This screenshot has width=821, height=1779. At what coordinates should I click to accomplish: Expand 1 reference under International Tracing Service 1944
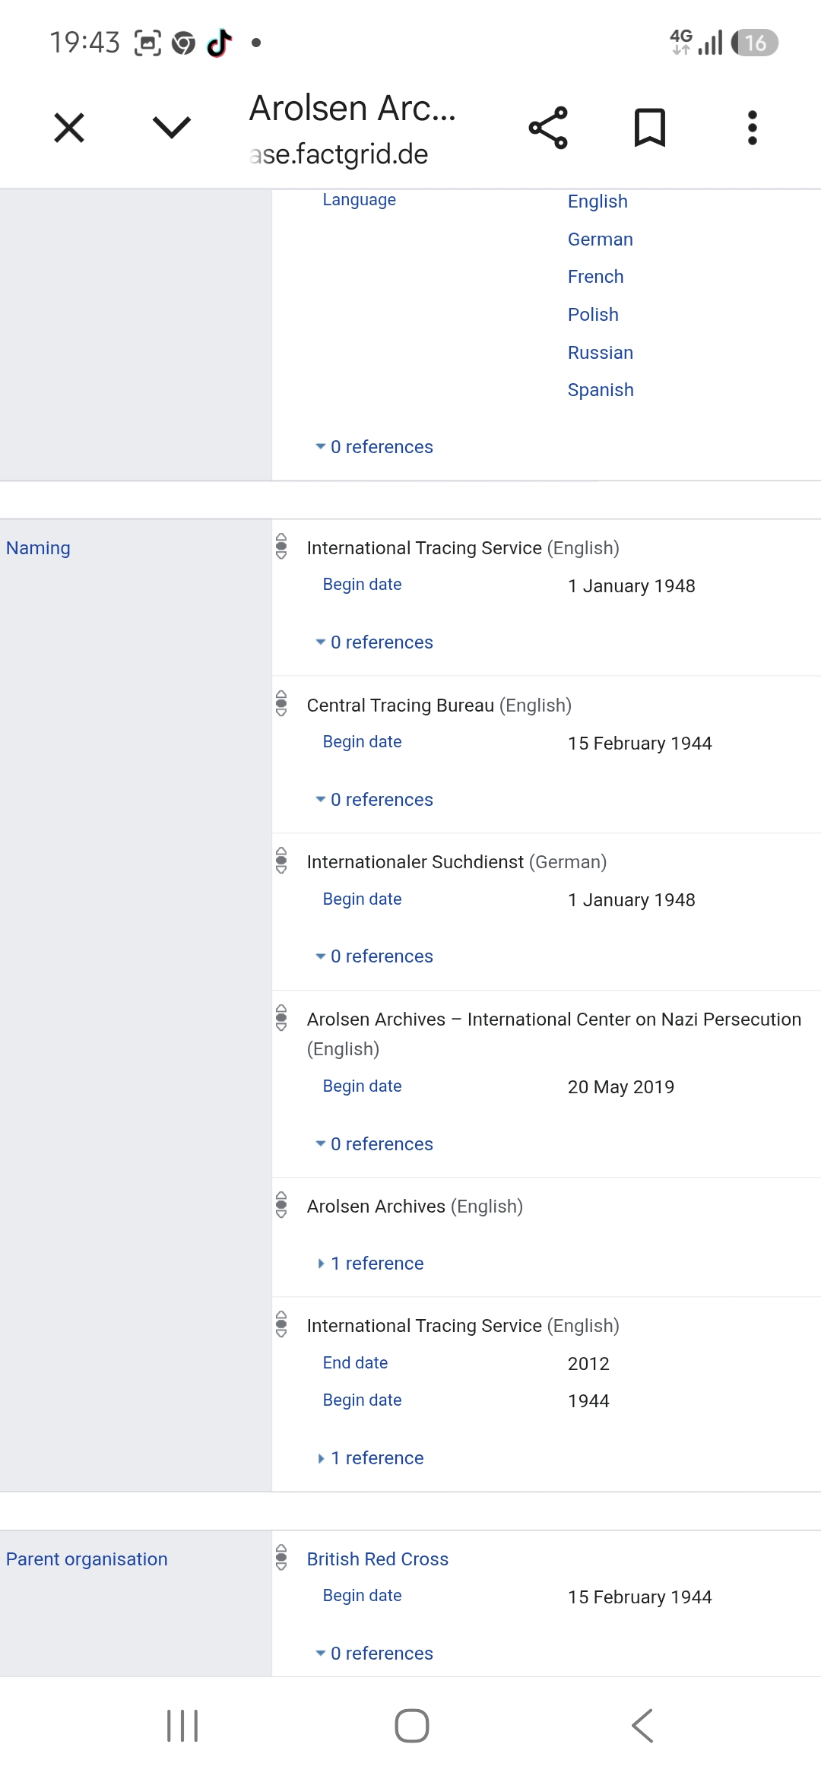coord(370,1458)
